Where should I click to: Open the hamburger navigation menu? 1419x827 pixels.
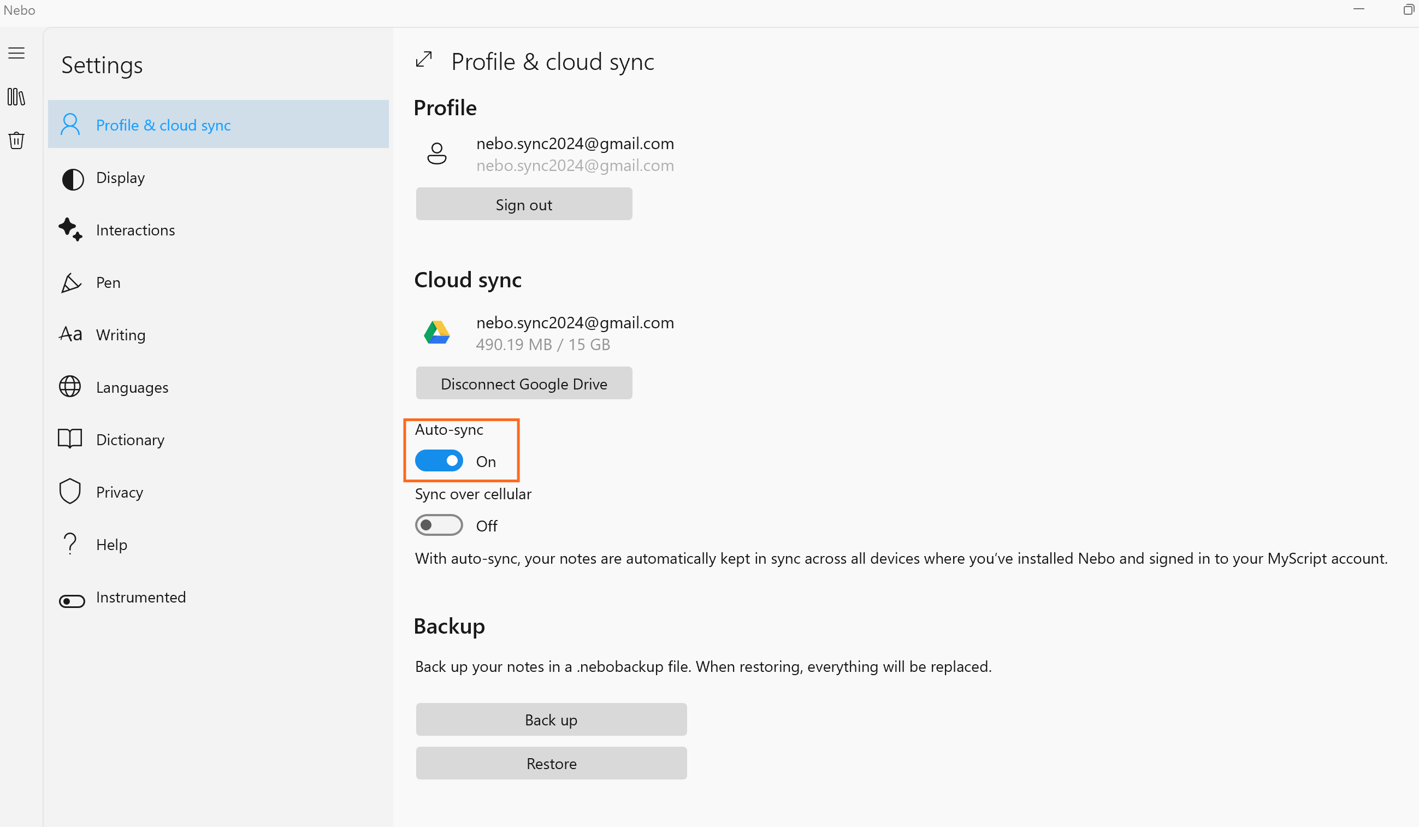pos(16,53)
